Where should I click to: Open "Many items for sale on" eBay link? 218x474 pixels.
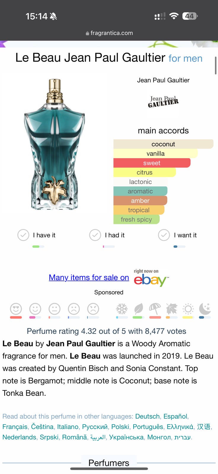[x=89, y=278]
